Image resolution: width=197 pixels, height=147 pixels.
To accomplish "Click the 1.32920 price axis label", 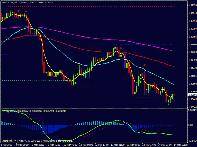I will point(193,5).
